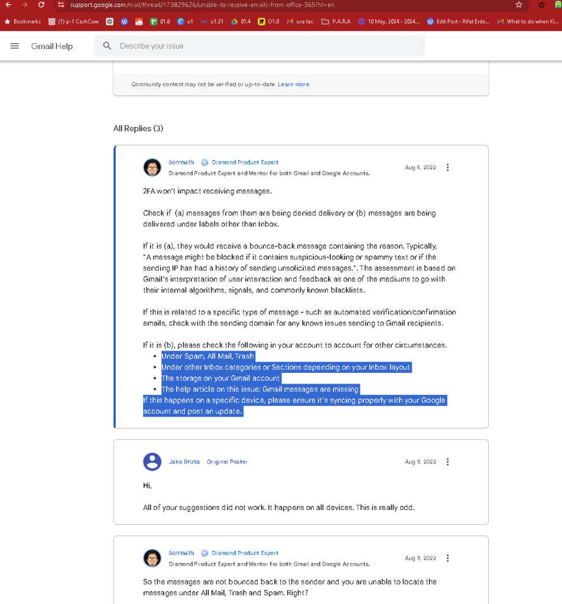562x604 pixels.
Task: Open more options for the Aug 6, 2022 reply
Action: coord(447,168)
